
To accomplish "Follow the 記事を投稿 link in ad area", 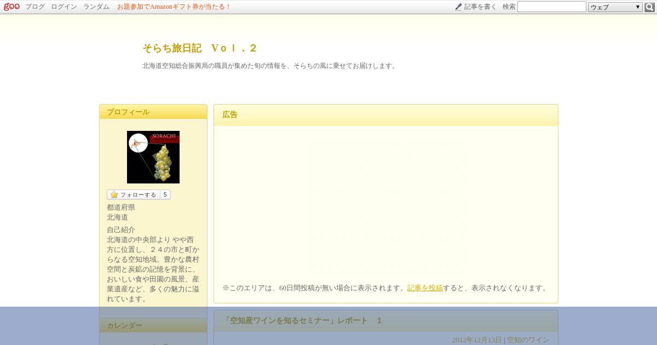I will pos(425,288).
